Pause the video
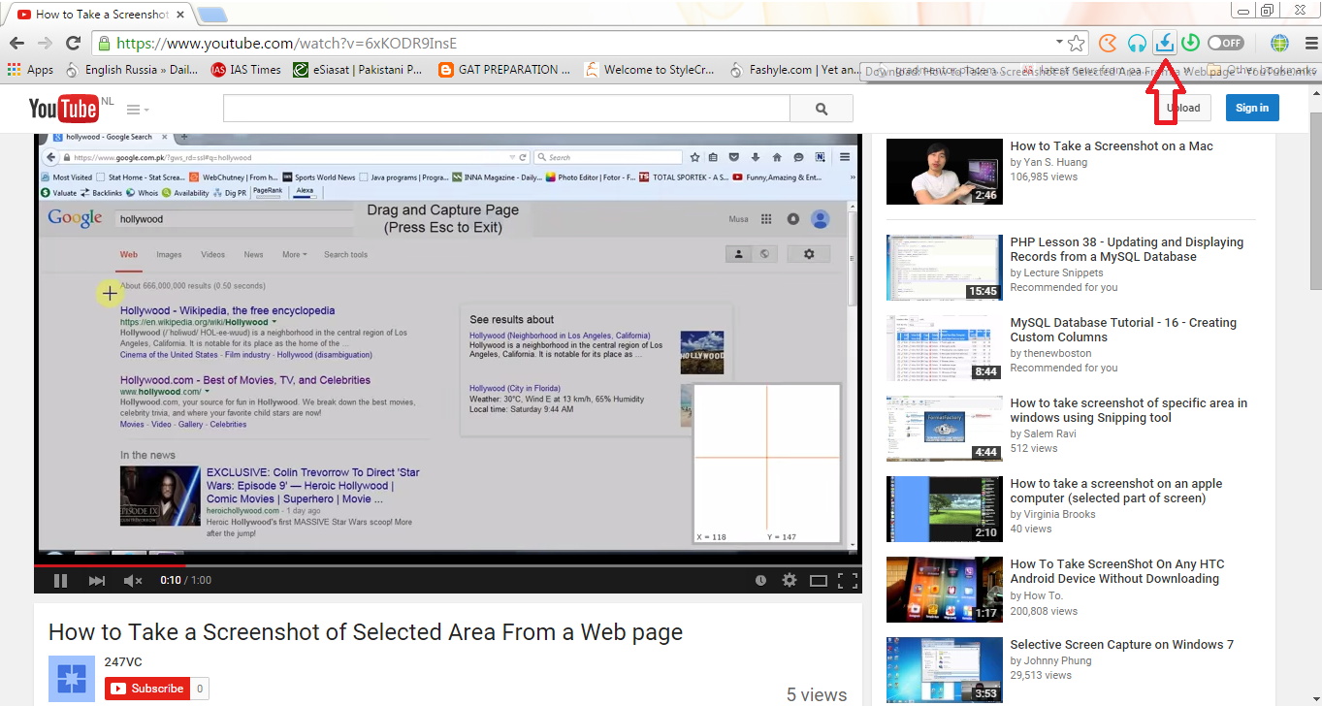Image resolution: width=1322 pixels, height=706 pixels. (x=60, y=580)
